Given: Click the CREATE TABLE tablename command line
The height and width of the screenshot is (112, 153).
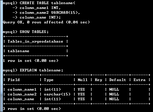Looking at the screenshot, I should click(39, 3).
